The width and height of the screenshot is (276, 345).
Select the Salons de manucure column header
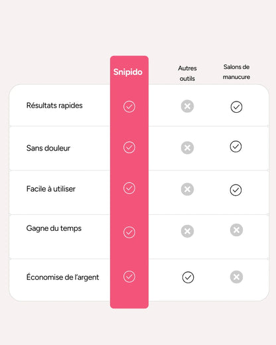[x=236, y=72]
